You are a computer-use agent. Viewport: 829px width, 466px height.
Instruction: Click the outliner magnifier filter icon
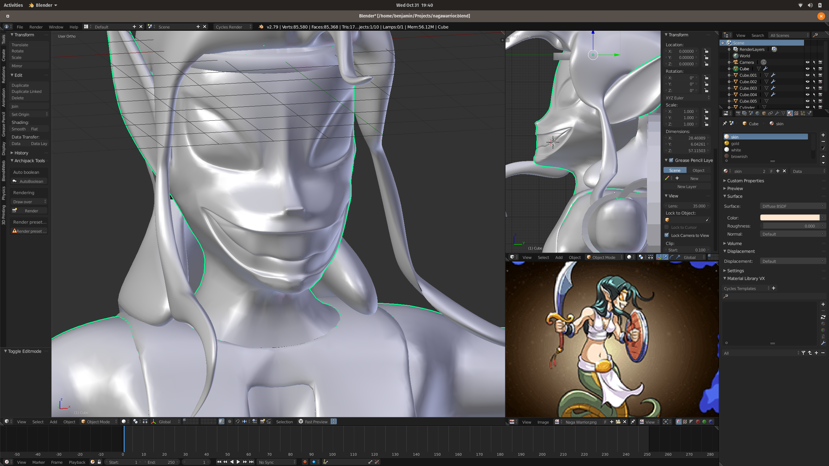815,35
